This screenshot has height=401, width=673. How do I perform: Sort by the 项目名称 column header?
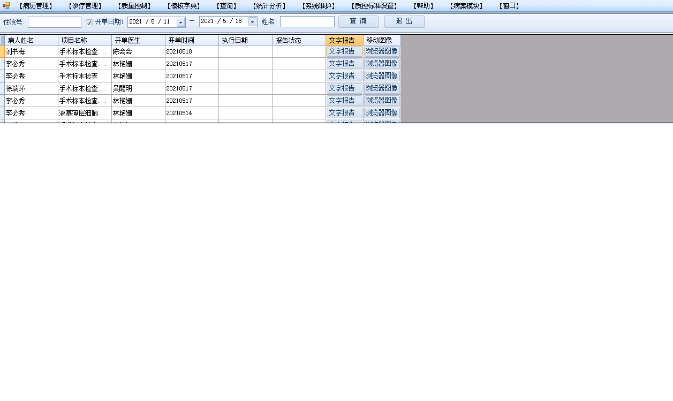click(x=85, y=40)
